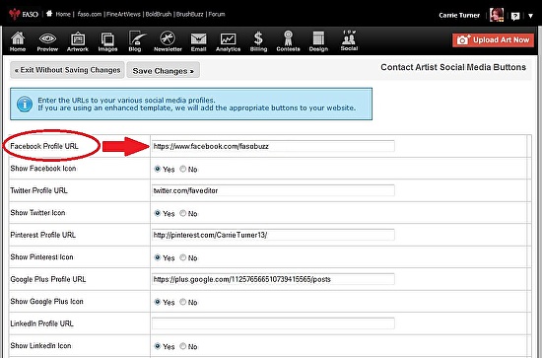Open the Newsletter section
Viewport: 542px width, 358px height.
point(168,41)
